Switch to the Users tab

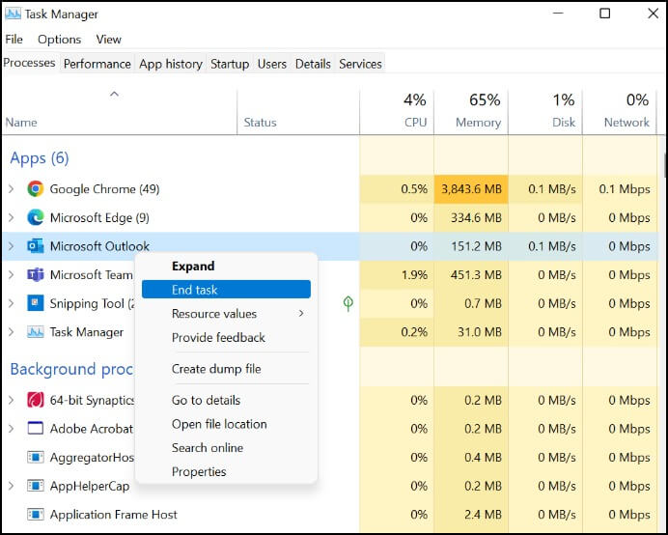(272, 64)
